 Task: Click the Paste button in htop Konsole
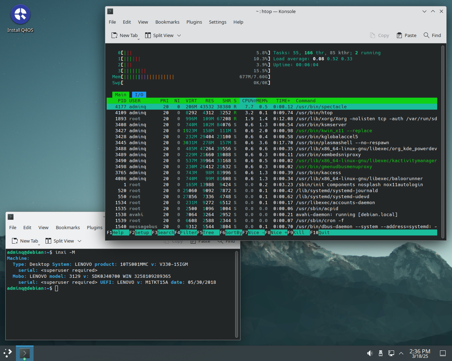[x=406, y=35]
